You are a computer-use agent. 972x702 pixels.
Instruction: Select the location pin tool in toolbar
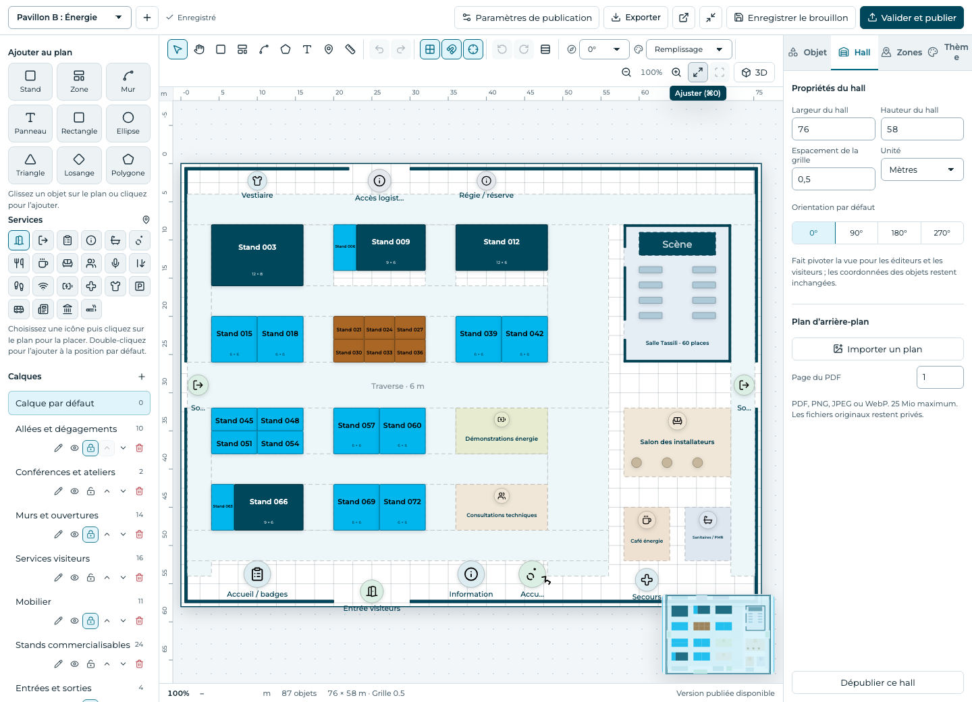click(x=329, y=49)
